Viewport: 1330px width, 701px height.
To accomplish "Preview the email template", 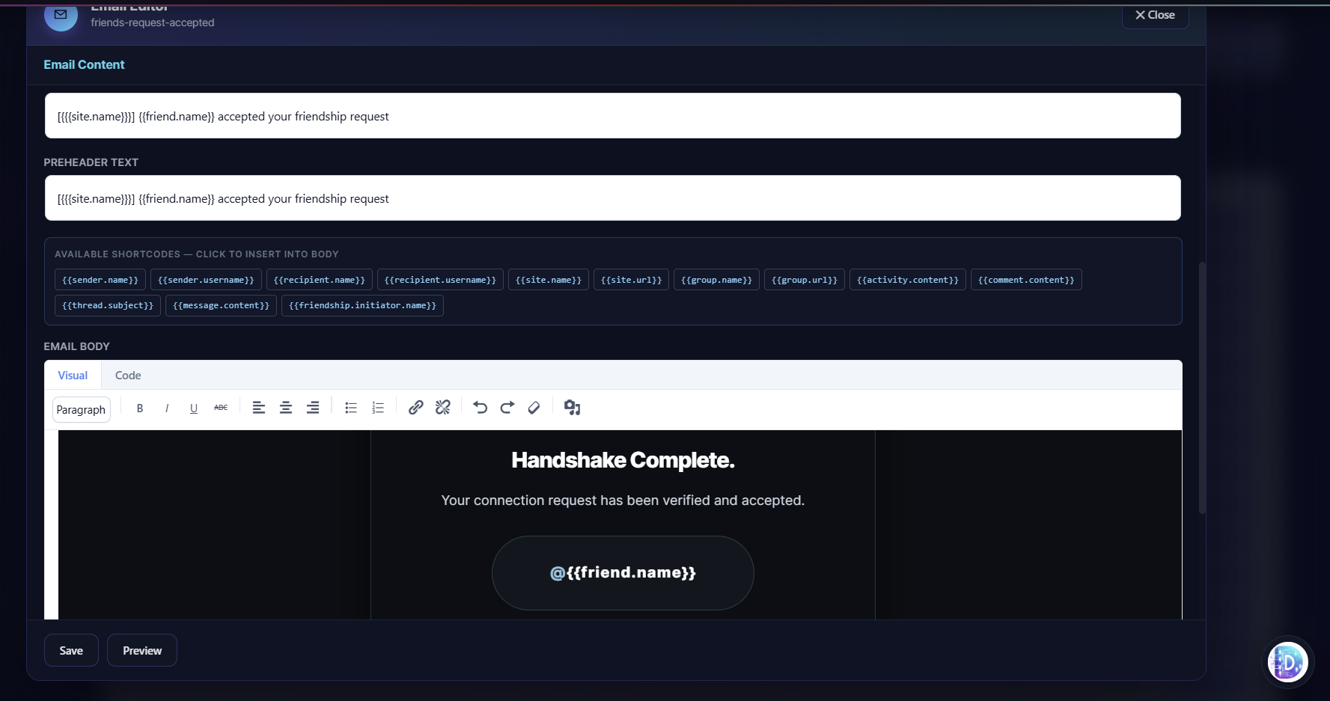I will coord(142,651).
